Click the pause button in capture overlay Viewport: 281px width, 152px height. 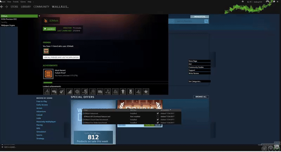point(270,148)
